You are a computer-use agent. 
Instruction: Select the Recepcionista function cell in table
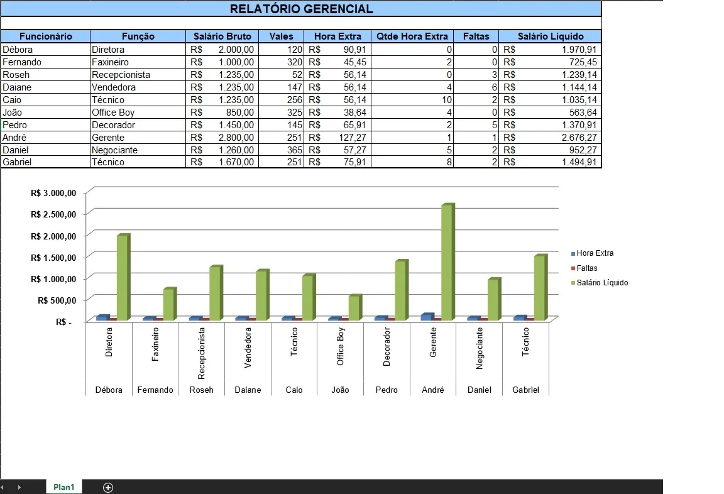138,74
